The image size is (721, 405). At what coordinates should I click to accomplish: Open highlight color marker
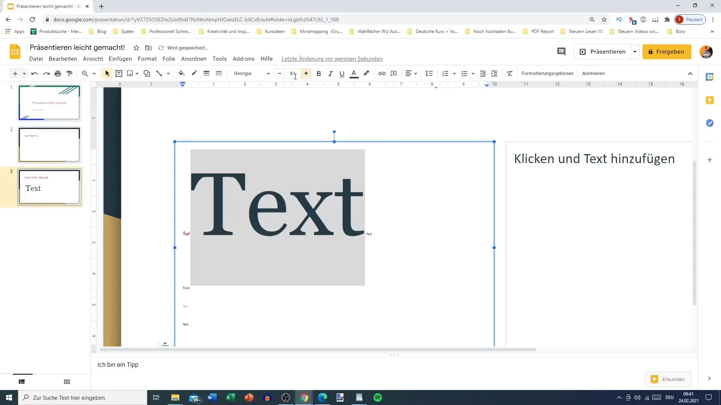coord(366,73)
